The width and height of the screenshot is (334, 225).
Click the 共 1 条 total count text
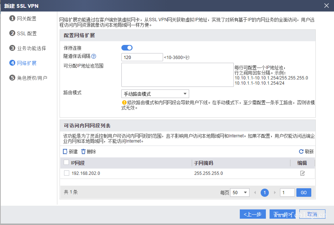point(71,192)
